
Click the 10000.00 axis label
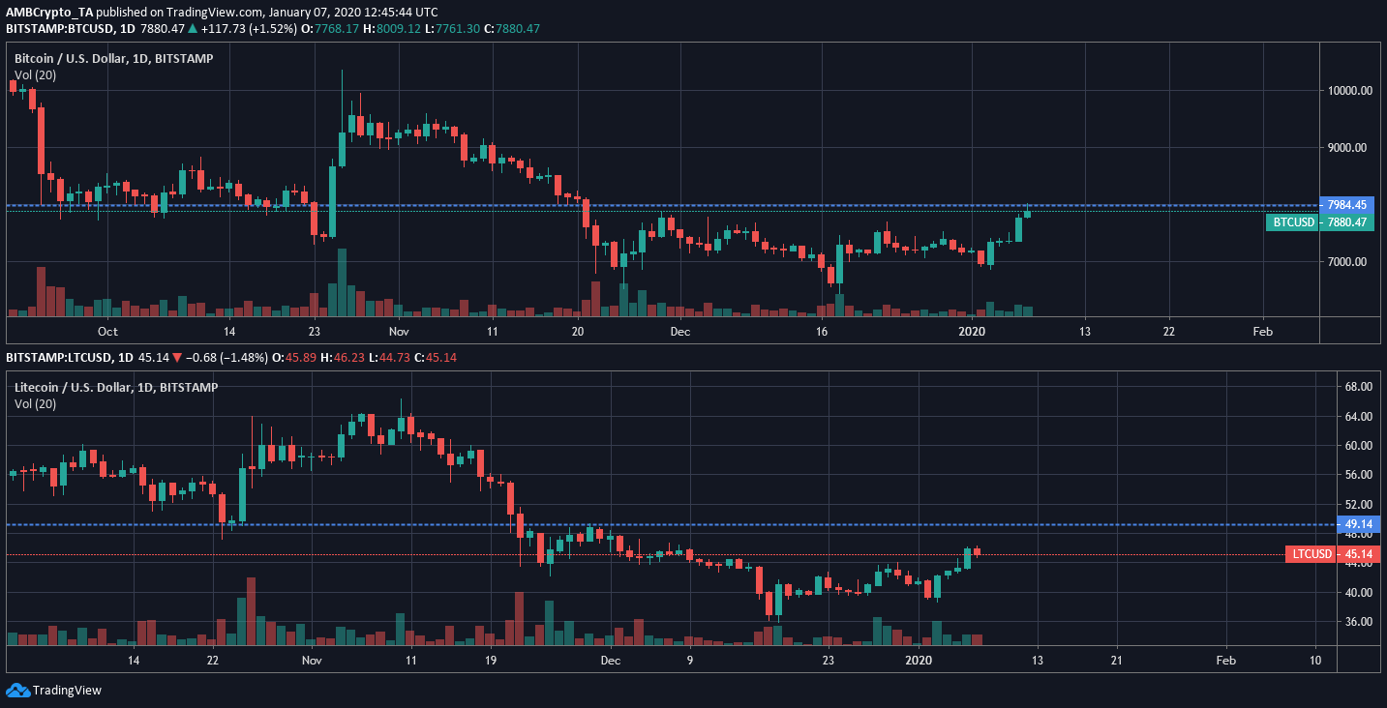point(1351,91)
